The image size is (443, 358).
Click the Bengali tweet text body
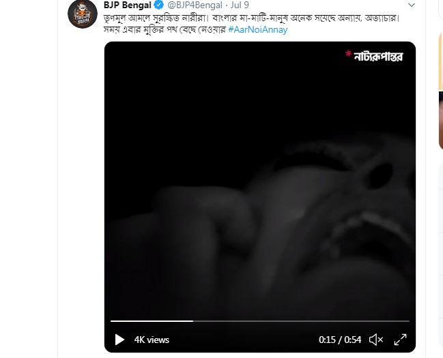point(251,24)
